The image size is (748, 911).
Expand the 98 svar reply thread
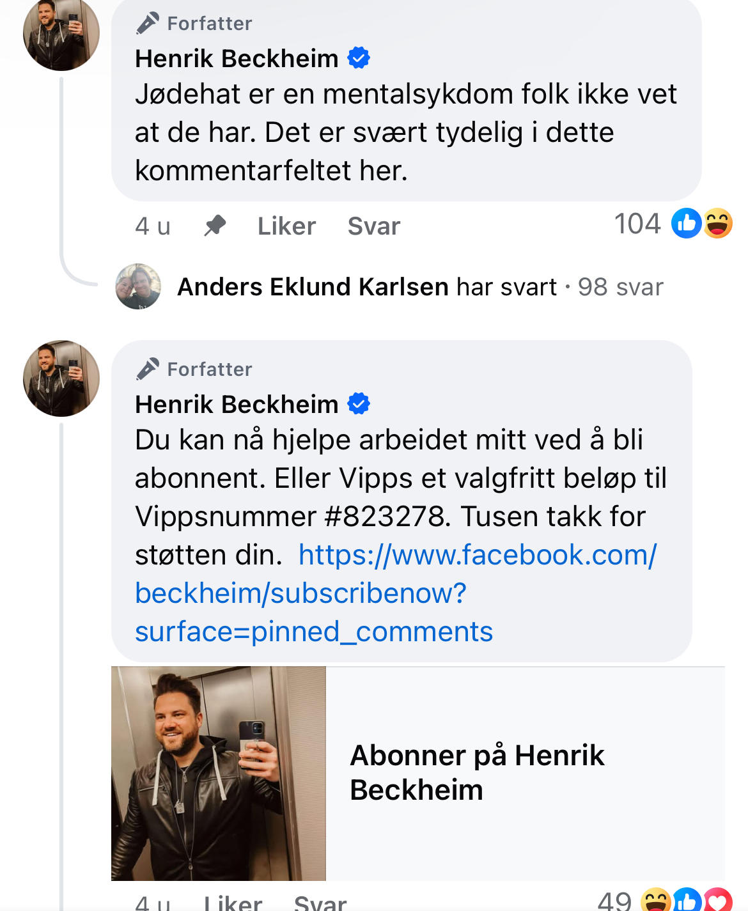click(620, 287)
